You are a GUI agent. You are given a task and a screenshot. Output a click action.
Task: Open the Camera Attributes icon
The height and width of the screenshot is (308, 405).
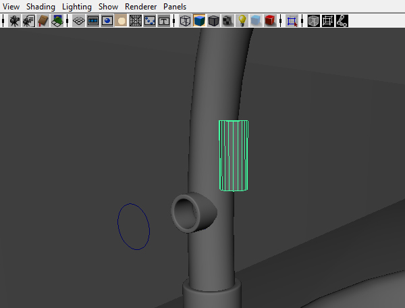click(28, 21)
